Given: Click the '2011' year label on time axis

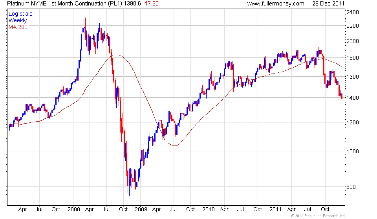Looking at the screenshot, I should tap(275, 210).
